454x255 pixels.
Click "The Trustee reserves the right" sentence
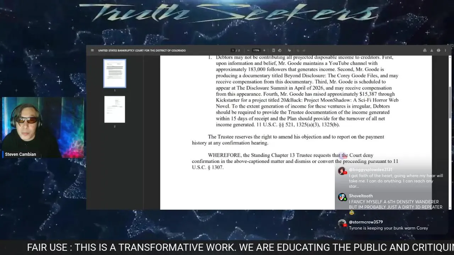288,140
